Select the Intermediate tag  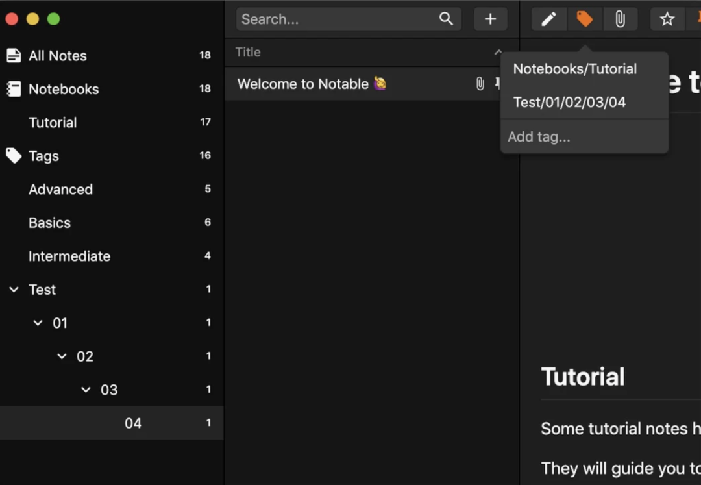112,256
